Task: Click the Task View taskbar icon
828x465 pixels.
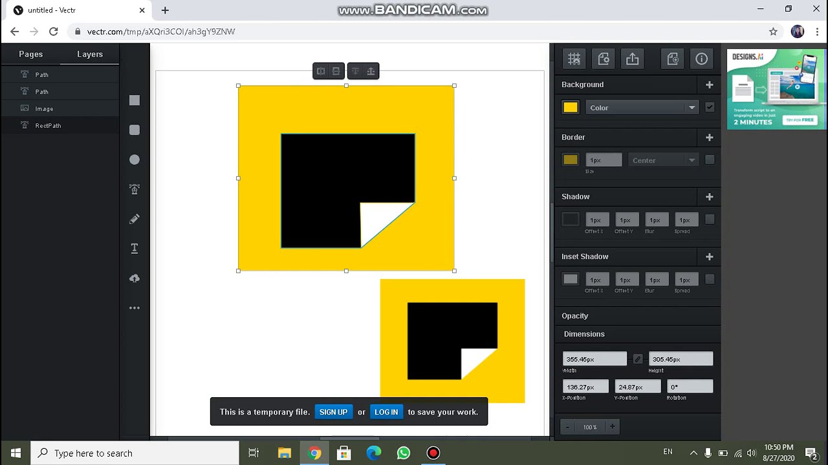Action: pos(254,453)
